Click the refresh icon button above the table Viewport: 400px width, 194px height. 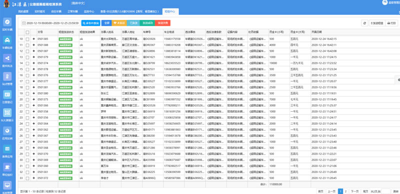[364, 23]
